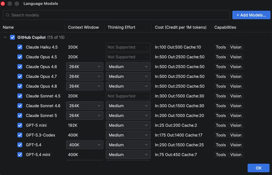Click cost text In:25 Out:200 Cache:2
Viewport: 272px width, 175px height.
(176, 125)
